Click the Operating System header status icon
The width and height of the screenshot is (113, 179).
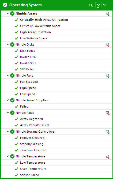point(5,5)
